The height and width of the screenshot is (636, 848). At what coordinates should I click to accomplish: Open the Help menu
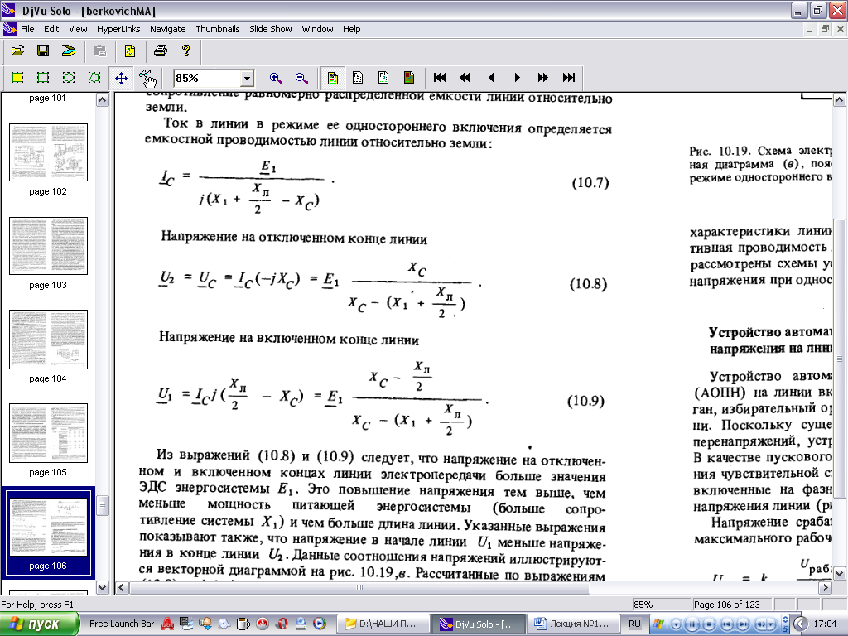click(x=351, y=29)
